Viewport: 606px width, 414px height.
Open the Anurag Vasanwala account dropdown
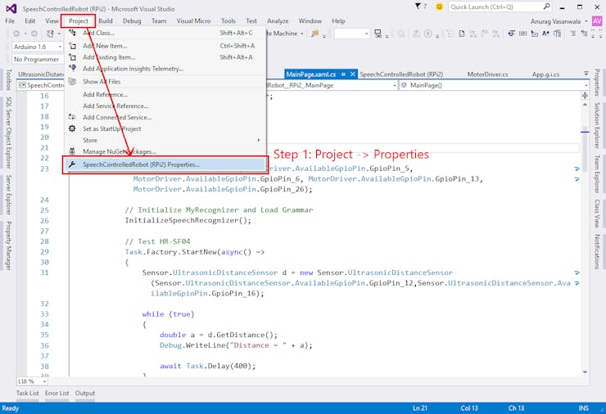(x=586, y=21)
